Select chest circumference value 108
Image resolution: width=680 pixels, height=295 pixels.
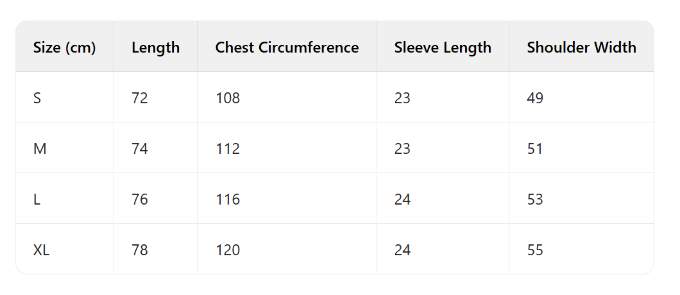point(228,98)
